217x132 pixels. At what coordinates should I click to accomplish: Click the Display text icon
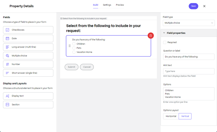(x=7, y=96)
